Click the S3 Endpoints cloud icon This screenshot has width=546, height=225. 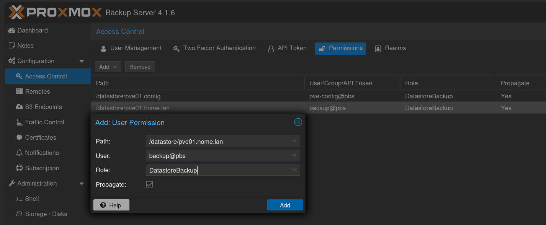(x=19, y=107)
